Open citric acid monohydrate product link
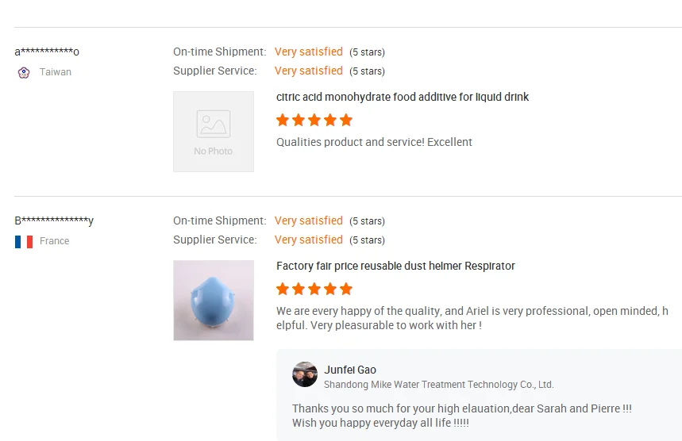This screenshot has height=441, width=682. click(x=403, y=97)
